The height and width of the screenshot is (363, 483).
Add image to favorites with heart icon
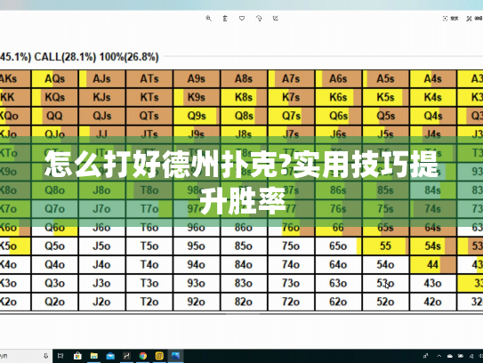coord(242,19)
